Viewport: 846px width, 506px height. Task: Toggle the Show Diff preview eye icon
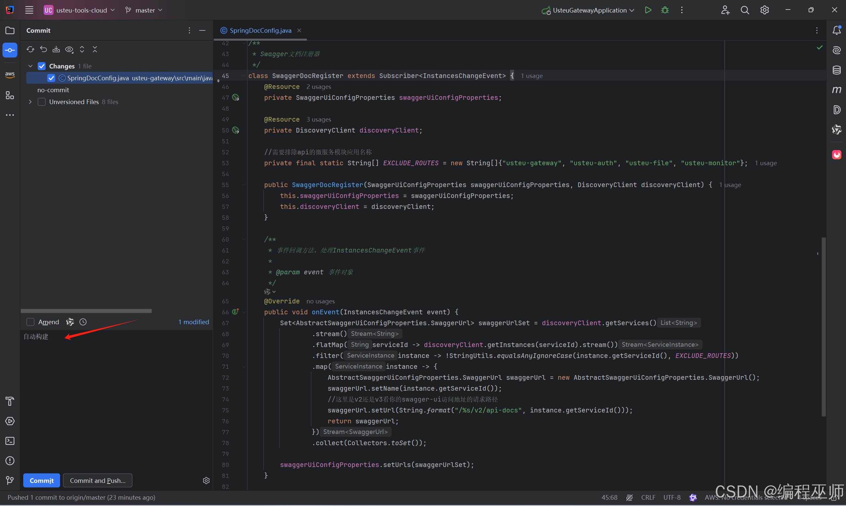69,50
